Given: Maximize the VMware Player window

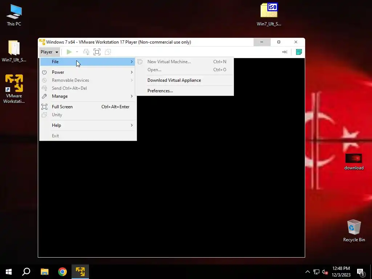Looking at the screenshot, I should (x=279, y=42).
